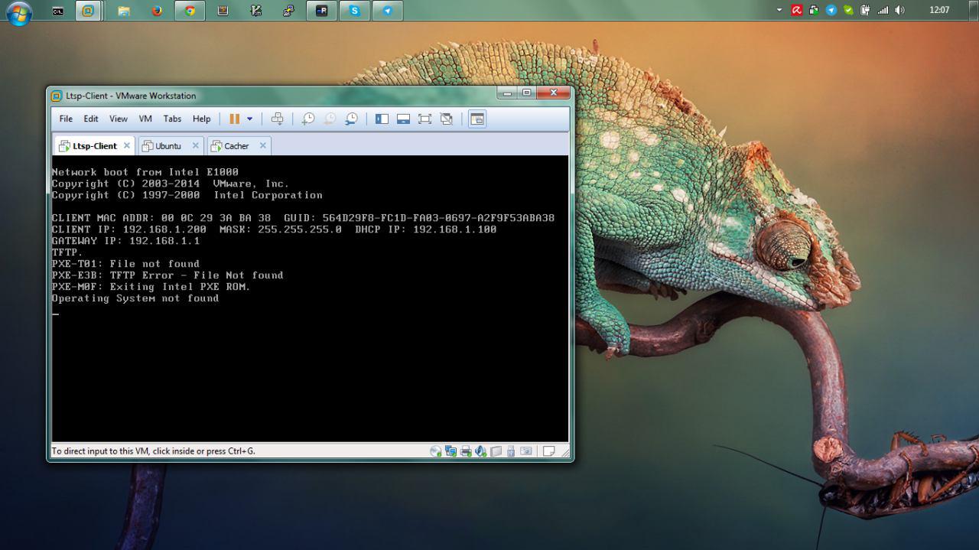Click the message log note icon
This screenshot has height=550, width=979.
coord(548,451)
